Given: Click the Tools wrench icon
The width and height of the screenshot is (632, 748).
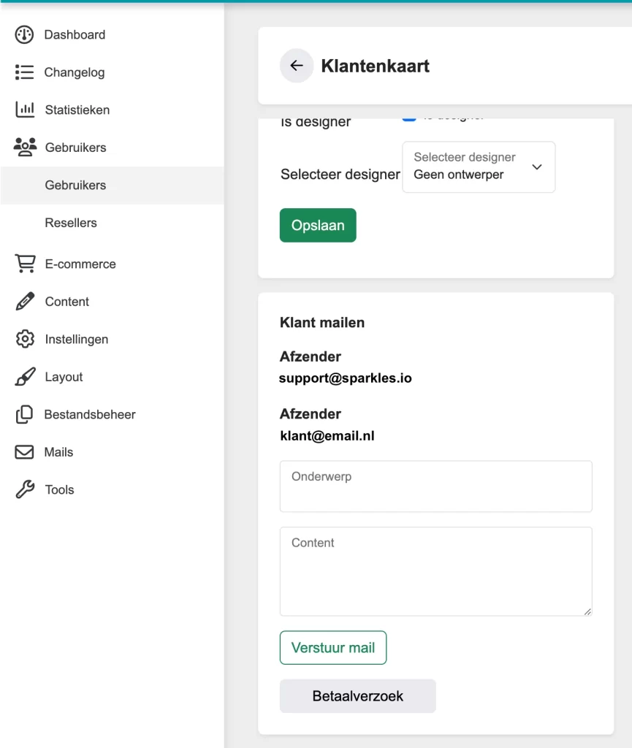Looking at the screenshot, I should (x=24, y=489).
